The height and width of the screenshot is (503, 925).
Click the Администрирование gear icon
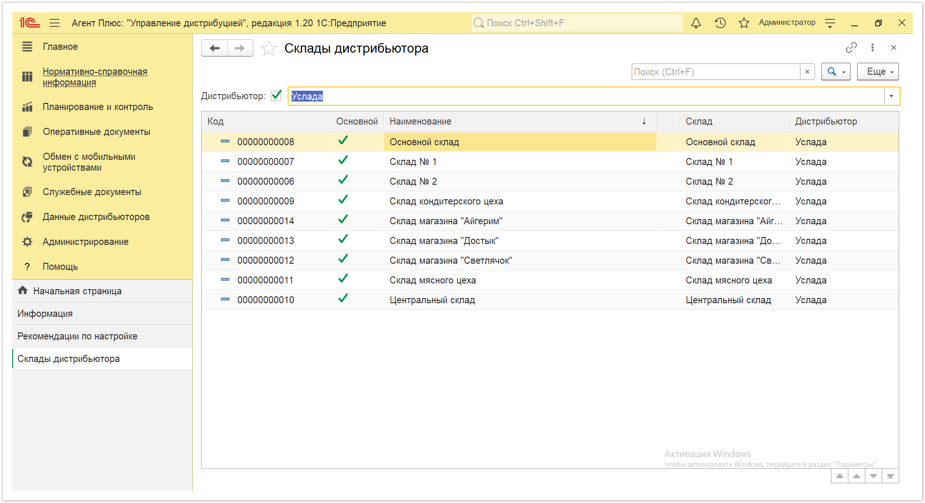[x=27, y=242]
